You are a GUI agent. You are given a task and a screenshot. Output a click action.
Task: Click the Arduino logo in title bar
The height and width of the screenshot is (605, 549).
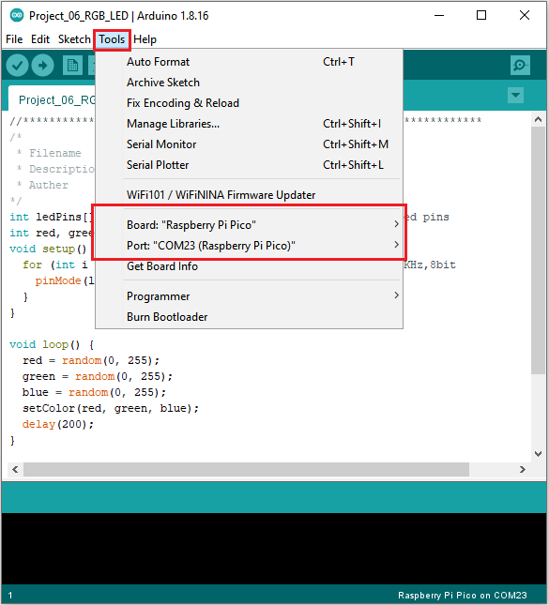point(17,15)
